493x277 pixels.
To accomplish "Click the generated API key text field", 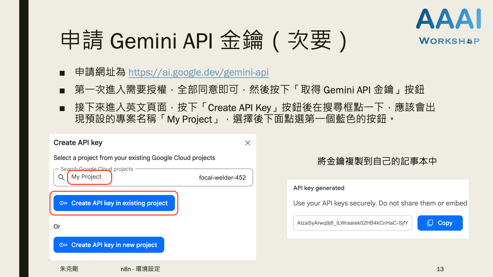I will click(352, 223).
